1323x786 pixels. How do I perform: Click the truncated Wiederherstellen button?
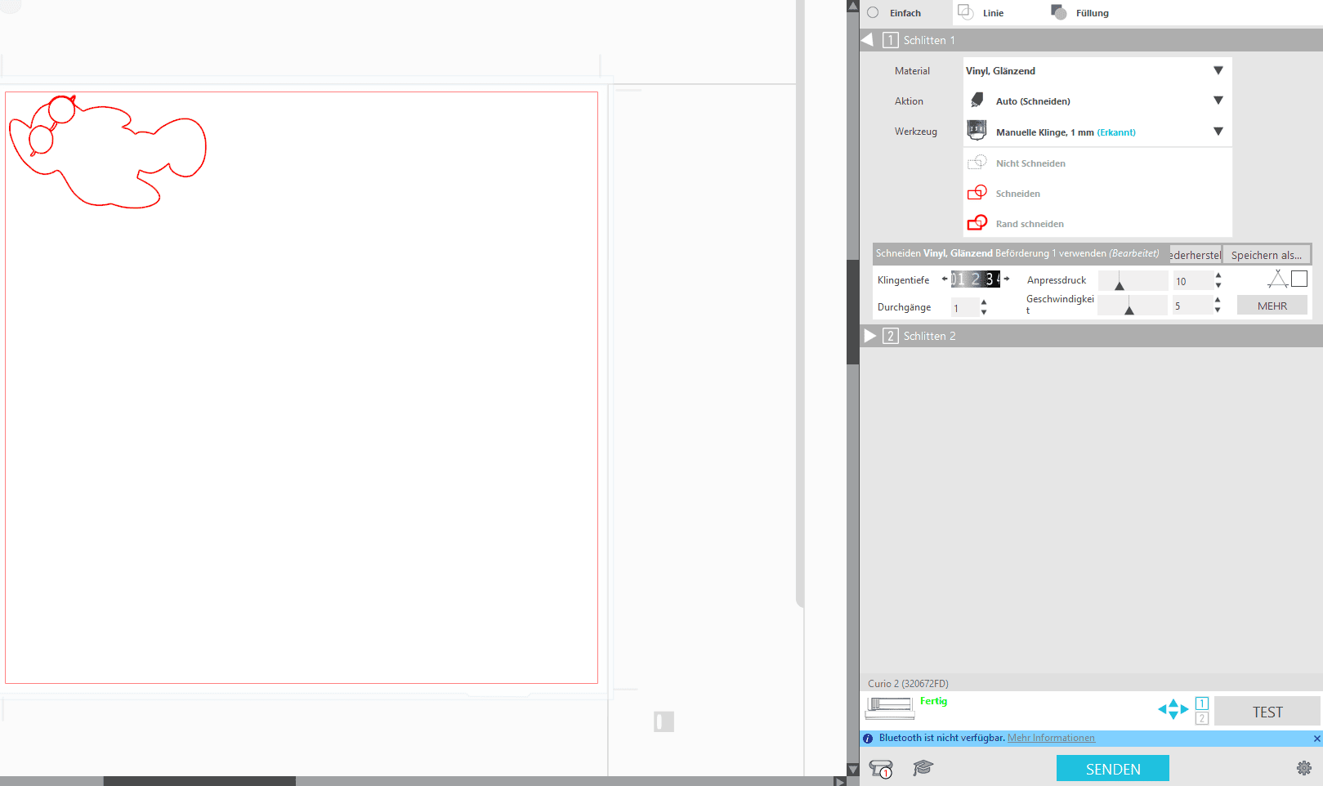pyautogui.click(x=1196, y=255)
